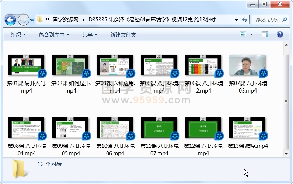Click file name 第01课 易卦入门.mp4

point(27,87)
